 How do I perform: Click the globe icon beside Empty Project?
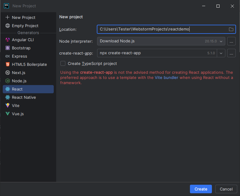coord(8,26)
